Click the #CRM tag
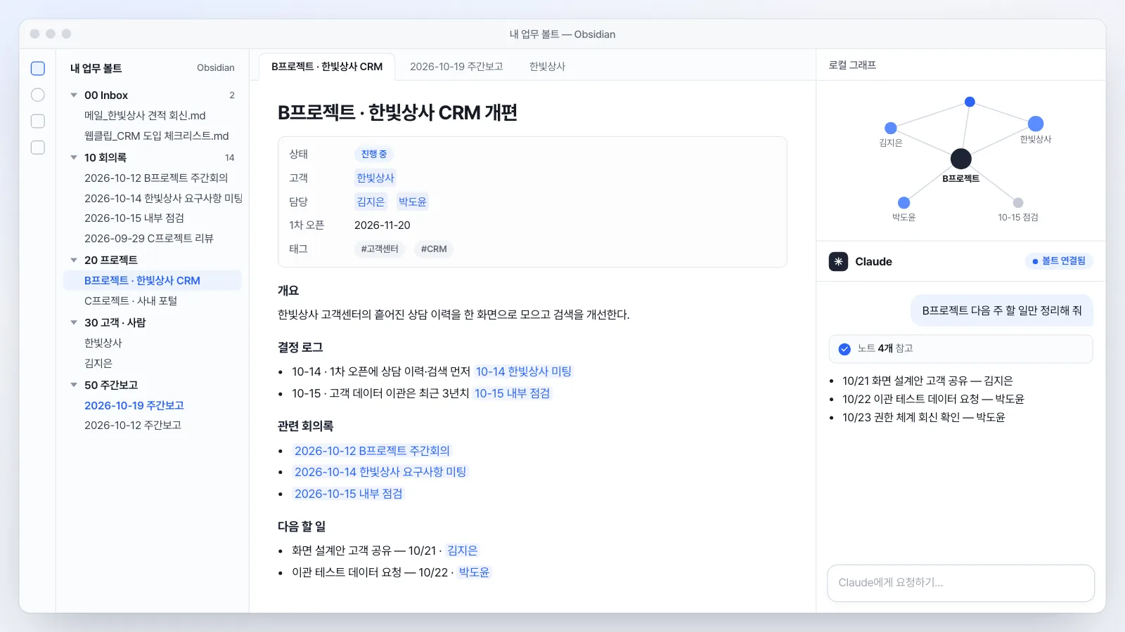This screenshot has width=1125, height=632. (434, 249)
